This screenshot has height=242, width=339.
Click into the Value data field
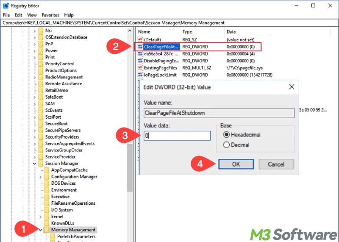coord(177,136)
